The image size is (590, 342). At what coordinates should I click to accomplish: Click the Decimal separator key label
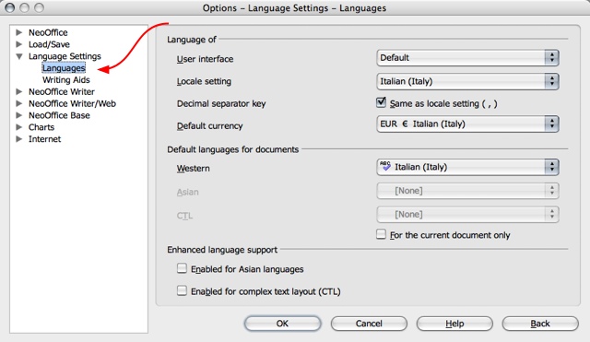pos(221,103)
